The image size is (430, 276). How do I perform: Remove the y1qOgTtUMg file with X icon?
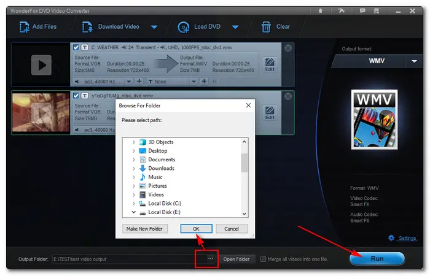click(288, 96)
